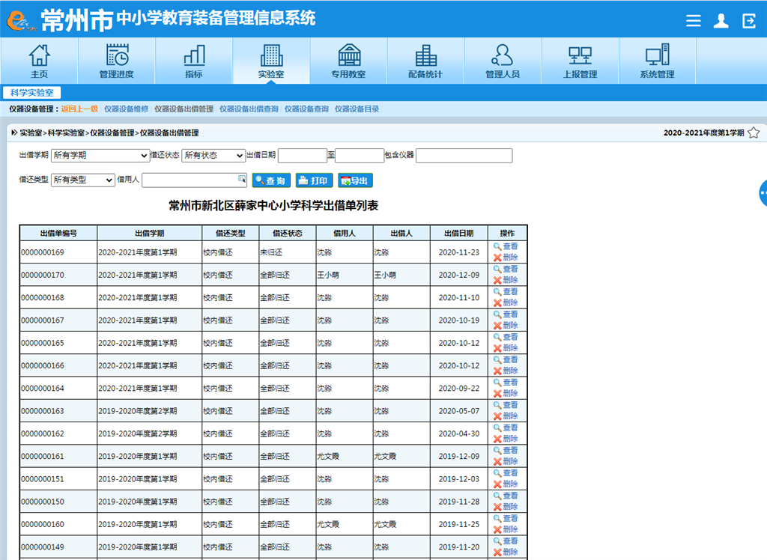Delete loan record 0000000151
Viewport: 767px width, 560px height.
tap(506, 484)
